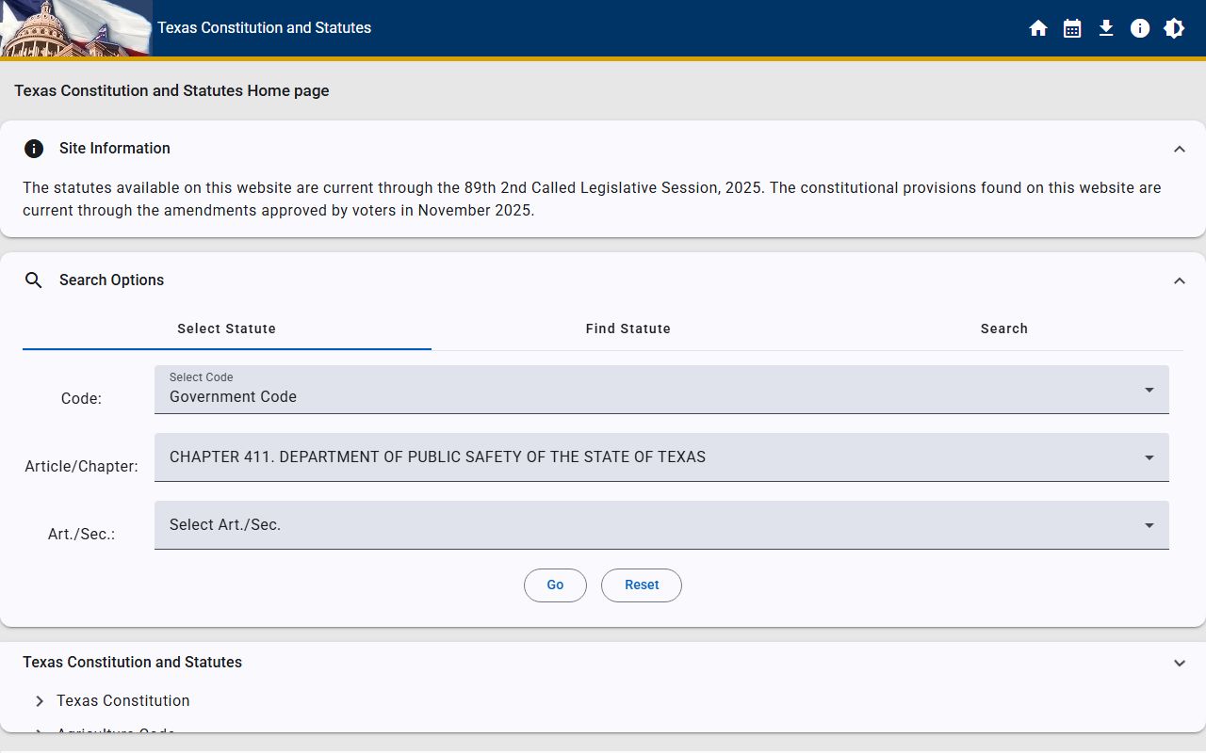This screenshot has height=753, width=1206.
Task: Open the Article/Chapter dropdown showing Chapter 411
Action: (x=661, y=457)
